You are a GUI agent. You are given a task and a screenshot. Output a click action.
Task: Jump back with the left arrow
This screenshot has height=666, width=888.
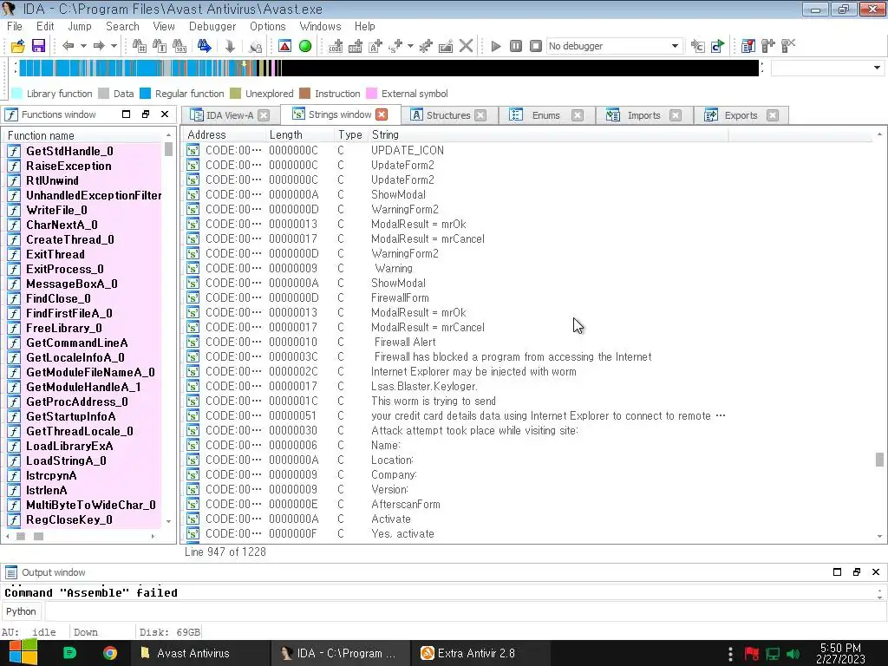(68, 46)
